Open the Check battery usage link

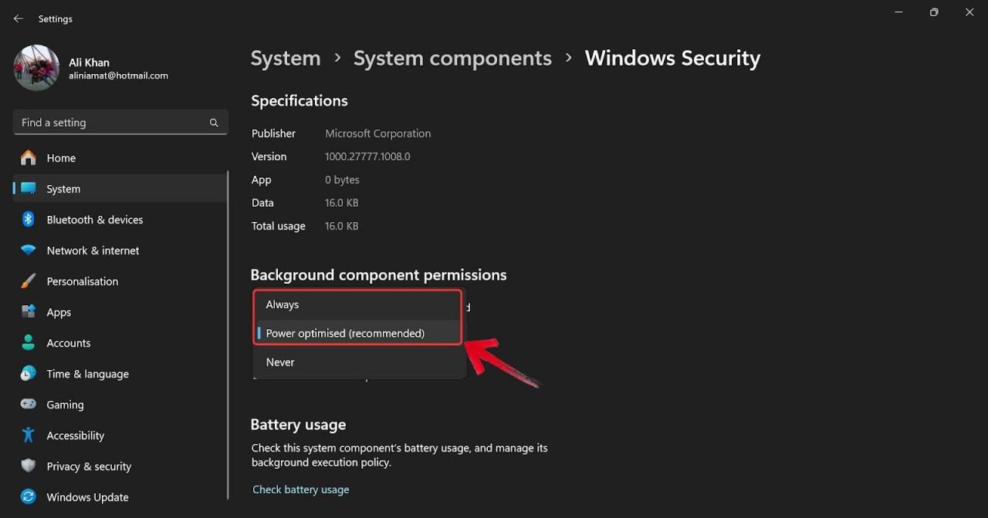(301, 489)
